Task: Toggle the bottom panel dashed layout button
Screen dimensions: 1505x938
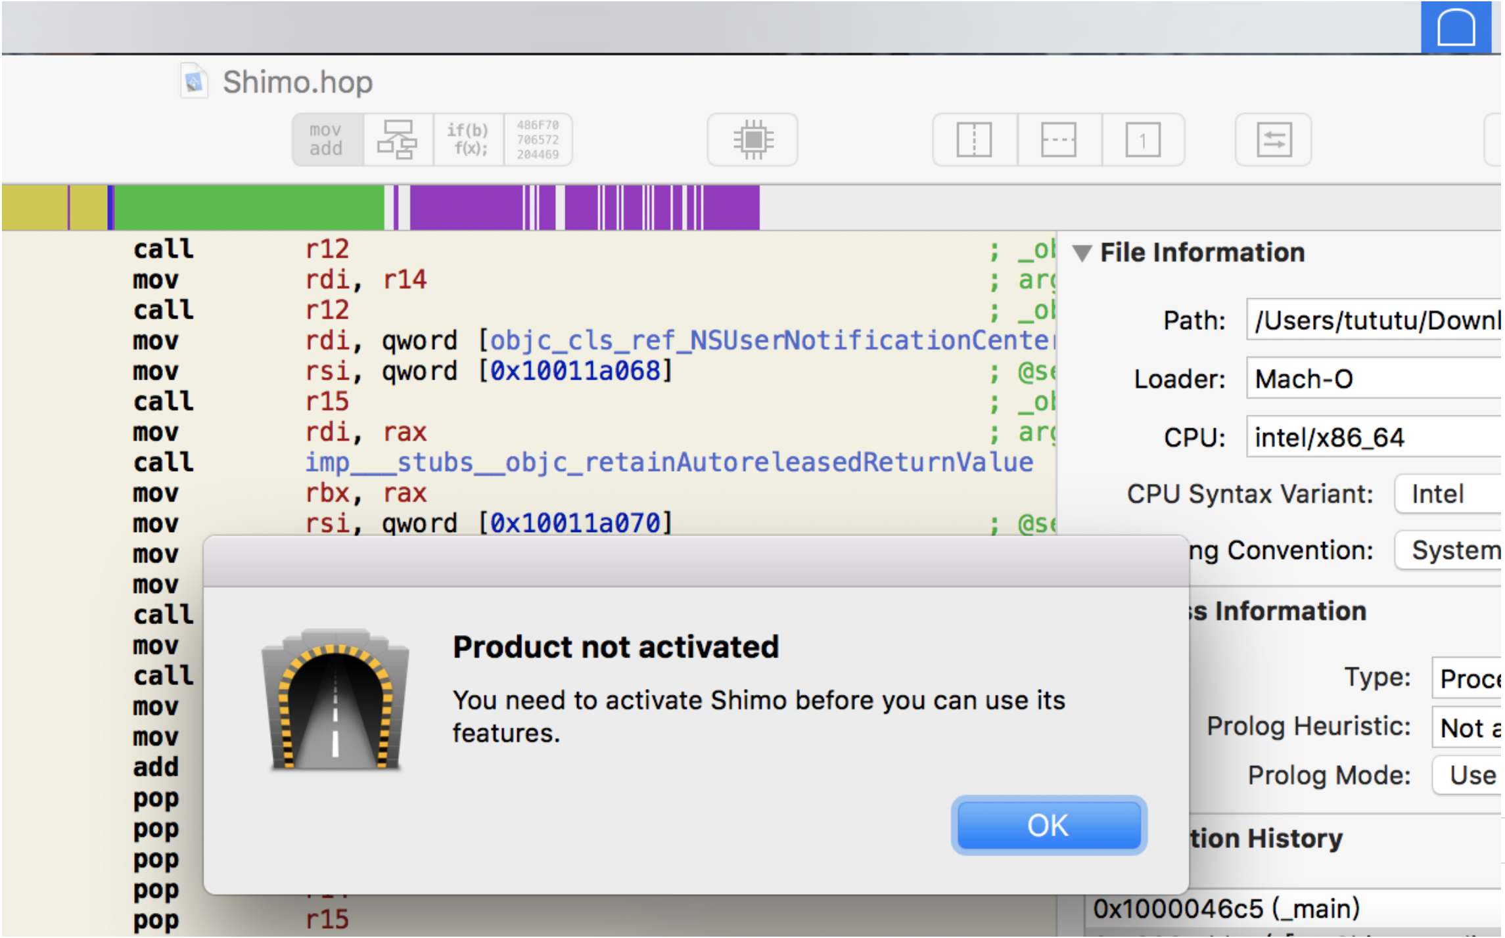Action: tap(1059, 139)
